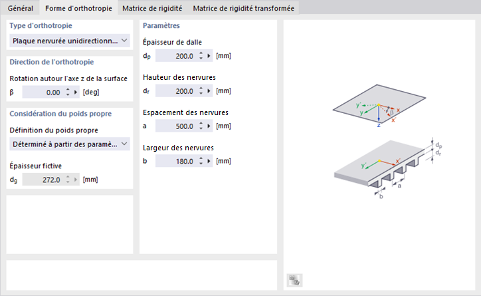
Task: Open the Matrice de rigidité tab
Action: [x=152, y=8]
